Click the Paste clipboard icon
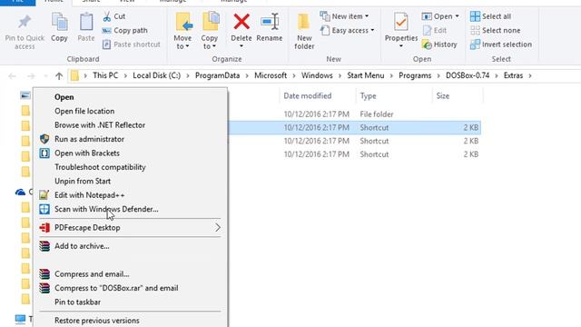This screenshot has height=327, width=581. (86, 22)
